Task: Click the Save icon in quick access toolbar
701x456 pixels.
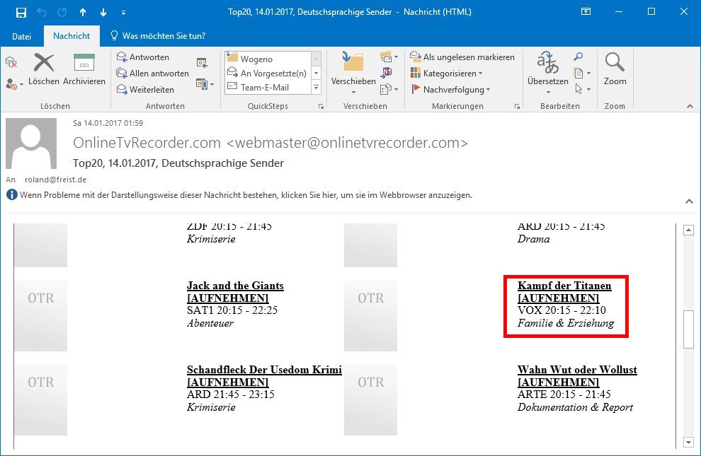Action: point(21,12)
